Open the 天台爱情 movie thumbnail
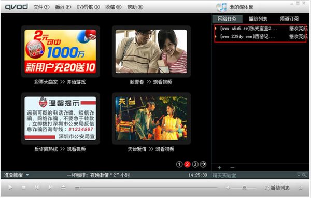 click(x=151, y=119)
